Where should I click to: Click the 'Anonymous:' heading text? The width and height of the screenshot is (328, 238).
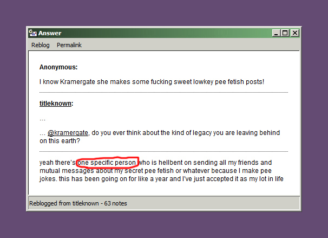[58, 67]
